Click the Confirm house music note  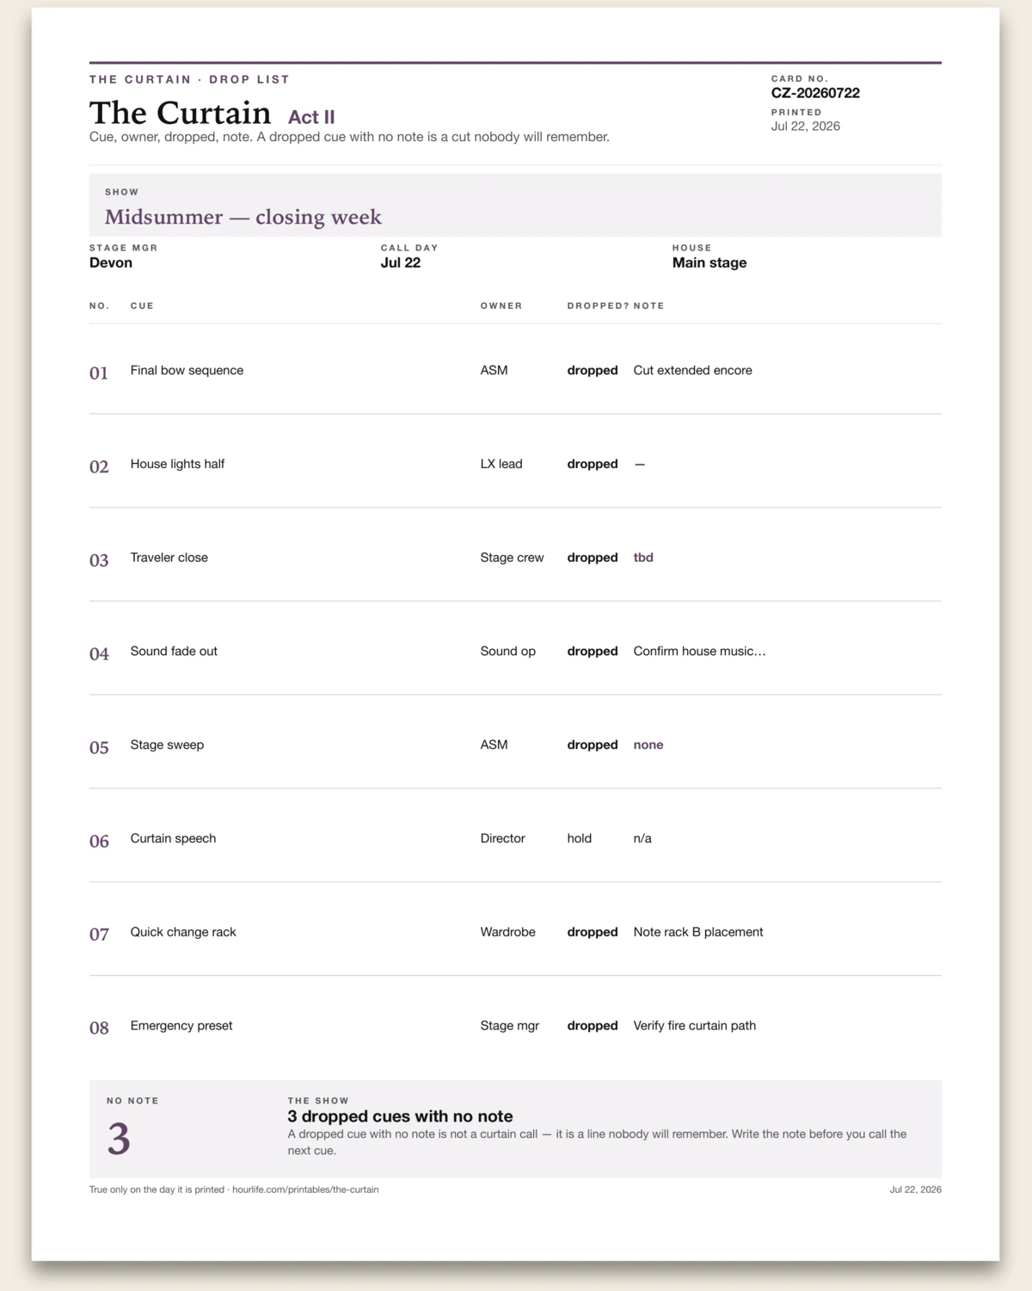tap(700, 652)
